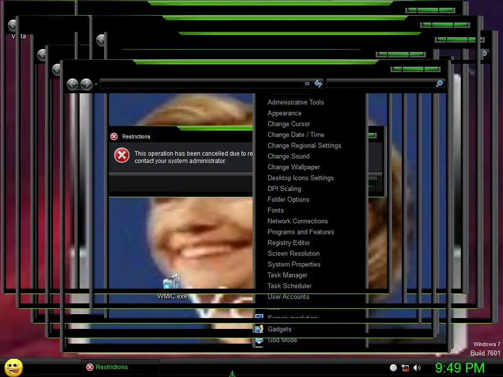Expand the address bar history dropdown
The image size is (503, 377).
(x=307, y=84)
